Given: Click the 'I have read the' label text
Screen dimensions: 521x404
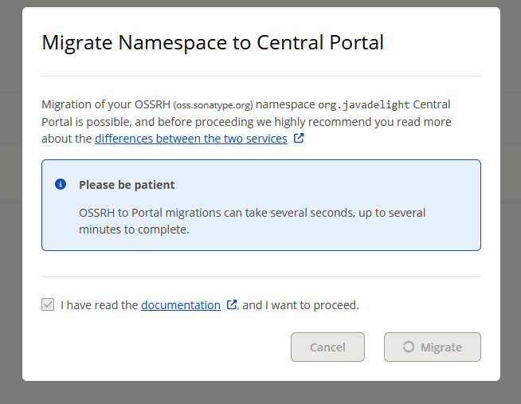Looking at the screenshot, I should 99,305.
